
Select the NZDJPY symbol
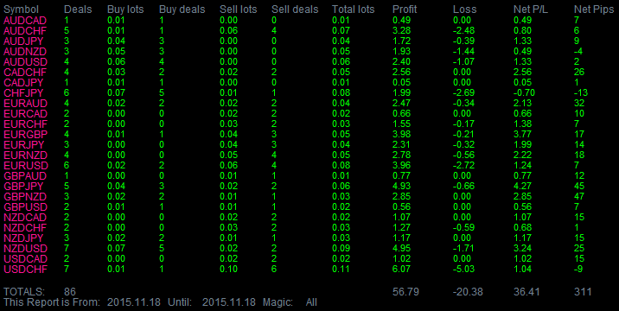[x=23, y=238]
